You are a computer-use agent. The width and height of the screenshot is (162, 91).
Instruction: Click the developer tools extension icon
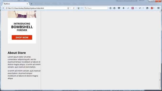140,8
